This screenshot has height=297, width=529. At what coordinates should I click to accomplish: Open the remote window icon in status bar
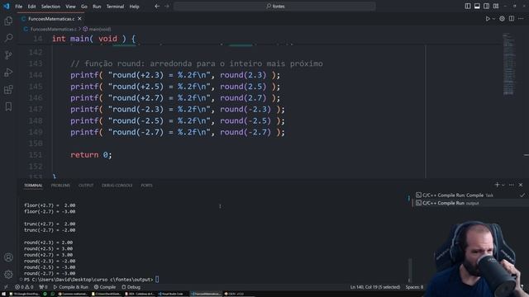(x=6, y=287)
